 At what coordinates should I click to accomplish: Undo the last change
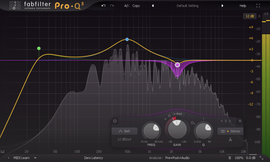[x=103, y=6]
